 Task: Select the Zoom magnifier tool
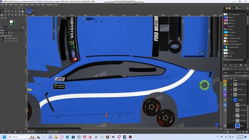coord(5,18)
